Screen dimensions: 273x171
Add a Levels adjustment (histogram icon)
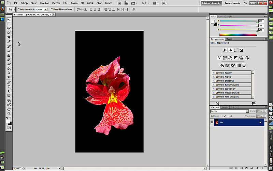pyautogui.click(x=230, y=50)
